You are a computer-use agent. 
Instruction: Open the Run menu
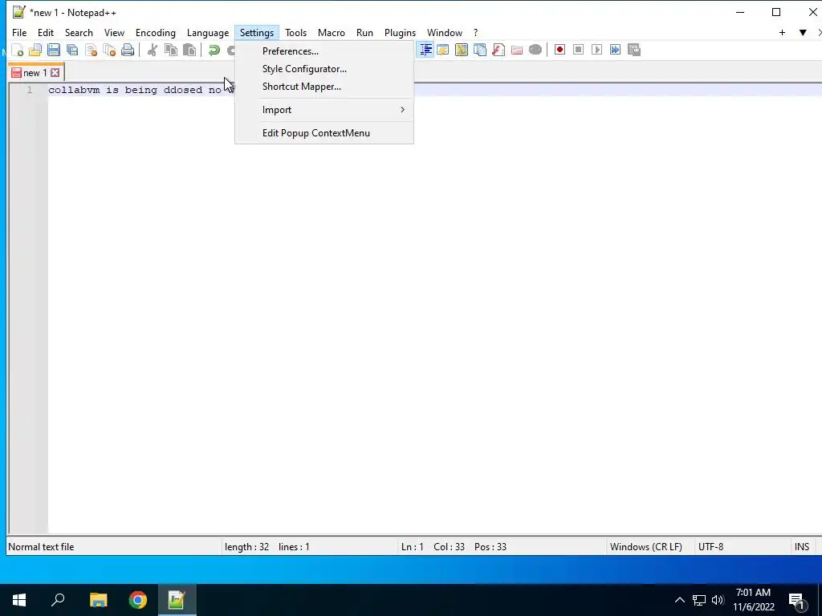[x=364, y=32]
